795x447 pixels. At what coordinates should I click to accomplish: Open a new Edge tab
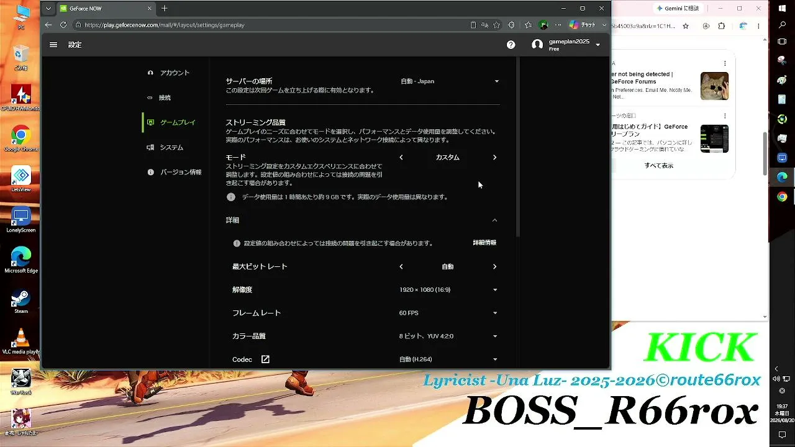point(165,9)
